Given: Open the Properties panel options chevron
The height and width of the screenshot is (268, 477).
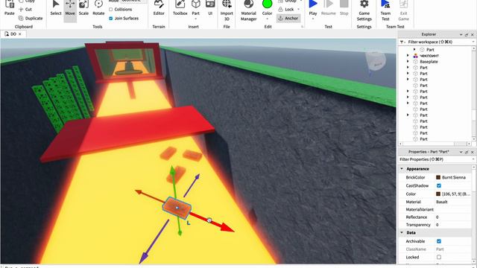Looking at the screenshot, I should tap(461, 152).
